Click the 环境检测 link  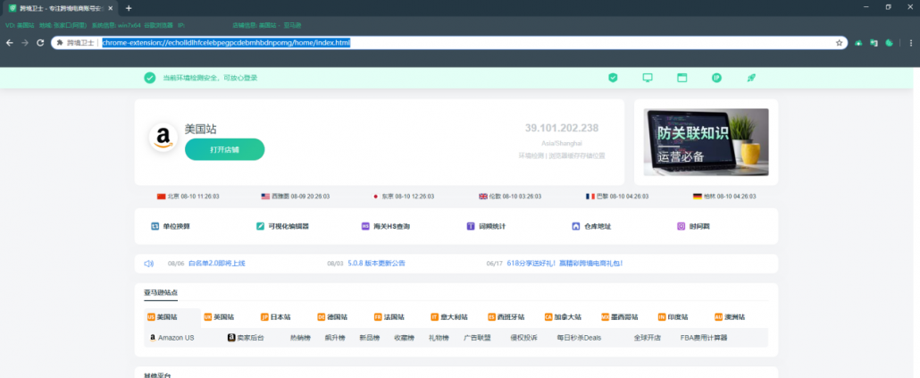(x=531, y=155)
